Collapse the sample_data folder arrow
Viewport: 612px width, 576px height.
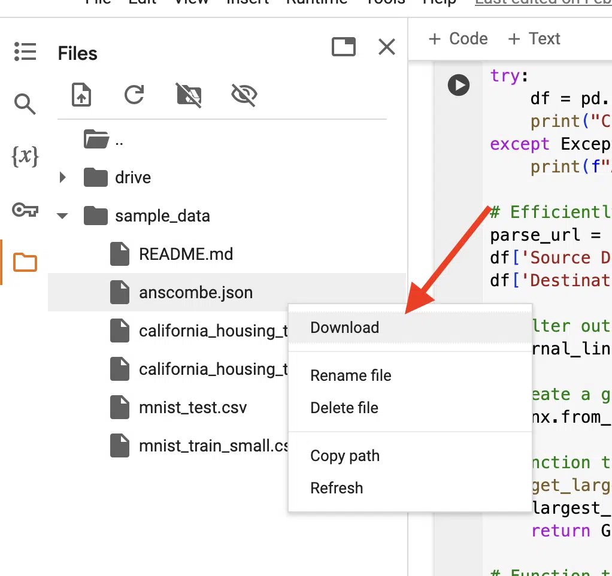tap(62, 216)
